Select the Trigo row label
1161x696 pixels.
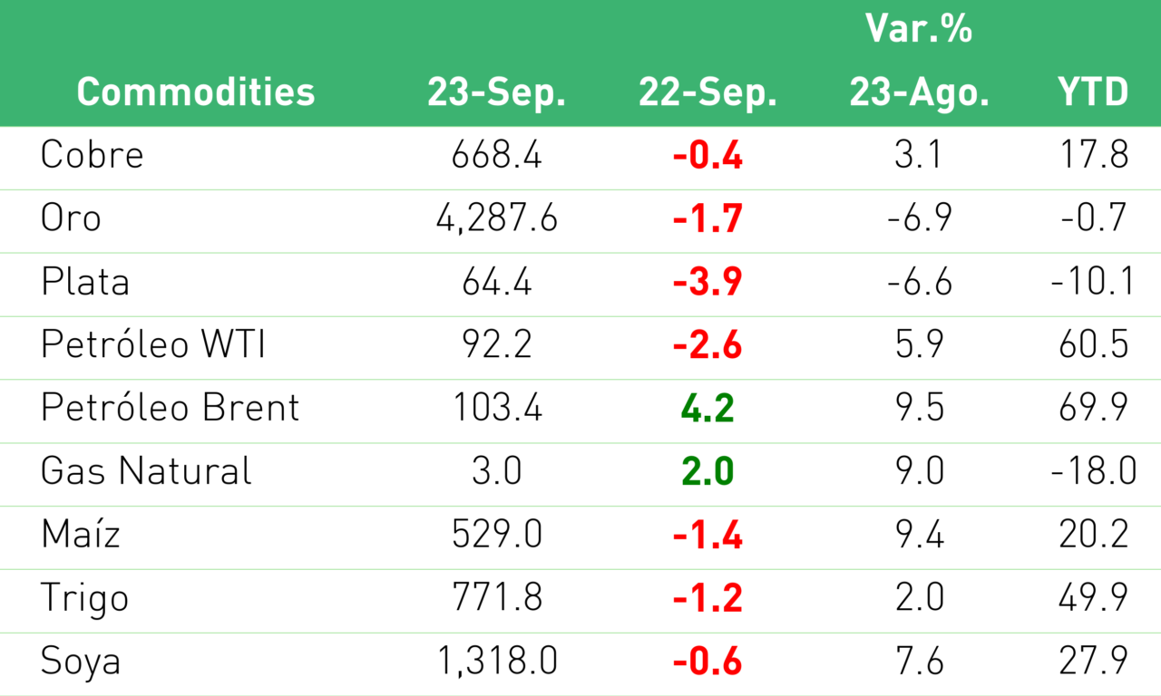point(84,600)
